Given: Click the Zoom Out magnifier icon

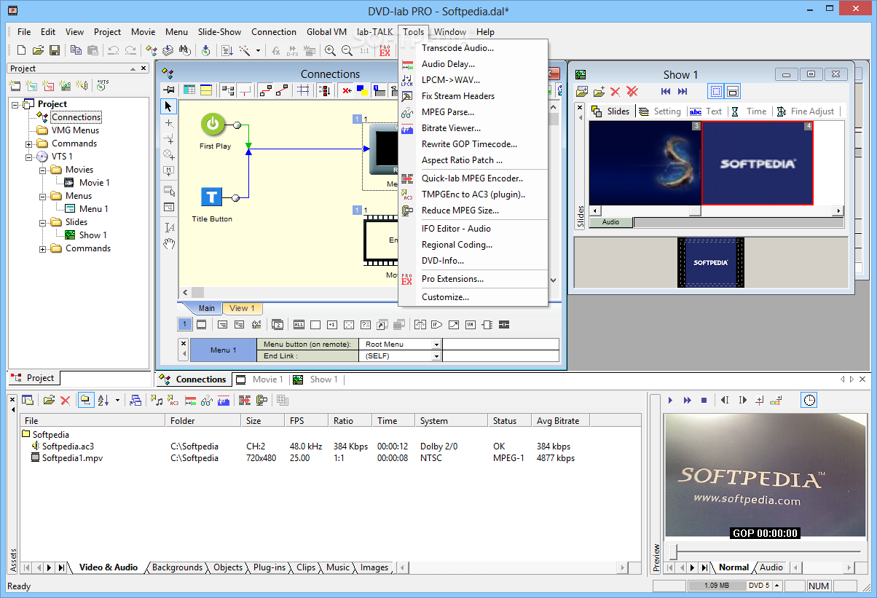Looking at the screenshot, I should pos(347,50).
